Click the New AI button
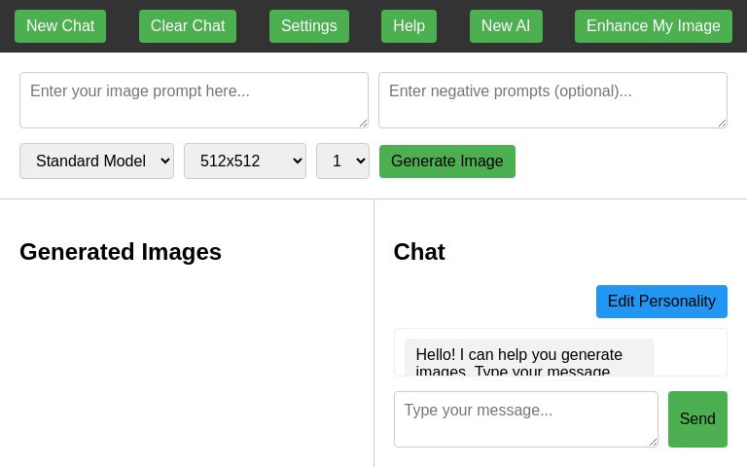 [x=506, y=26]
